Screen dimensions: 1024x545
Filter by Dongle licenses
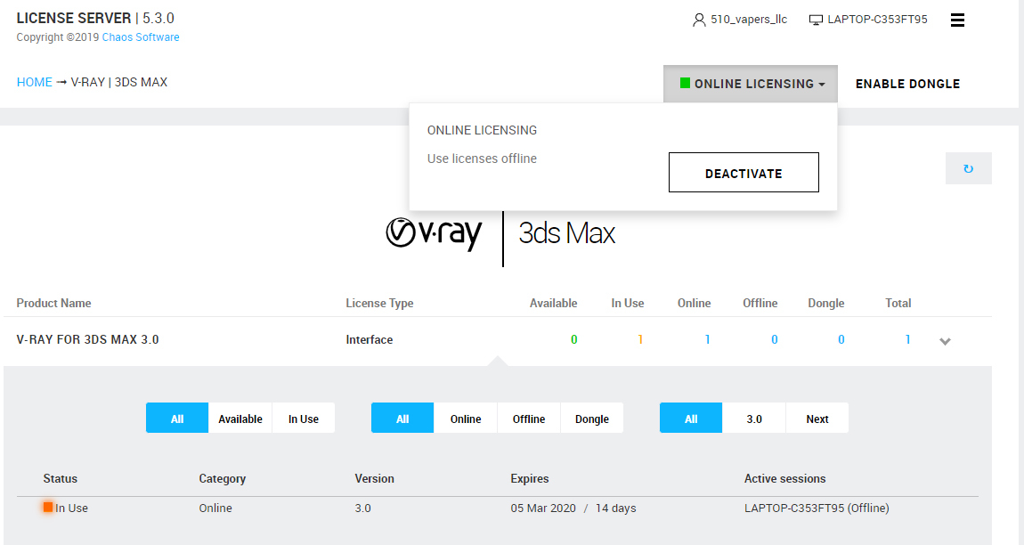592,419
